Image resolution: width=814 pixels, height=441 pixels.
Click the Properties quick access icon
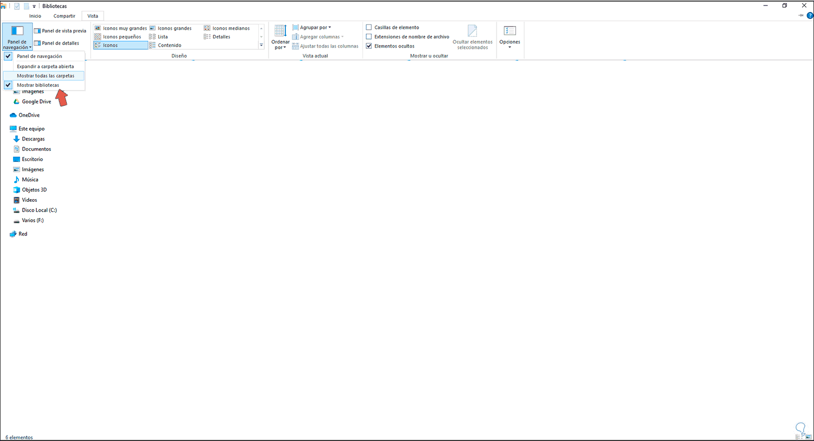coord(17,7)
